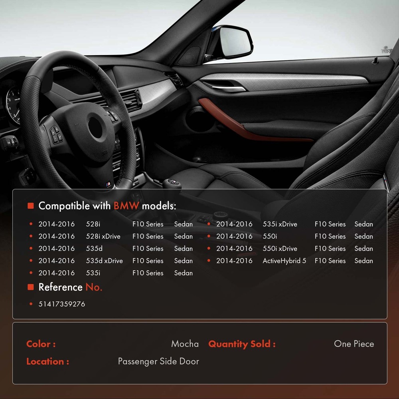Click '2014-2016' in the 550i row
Viewport: 399px width, 399px height.
coord(234,236)
